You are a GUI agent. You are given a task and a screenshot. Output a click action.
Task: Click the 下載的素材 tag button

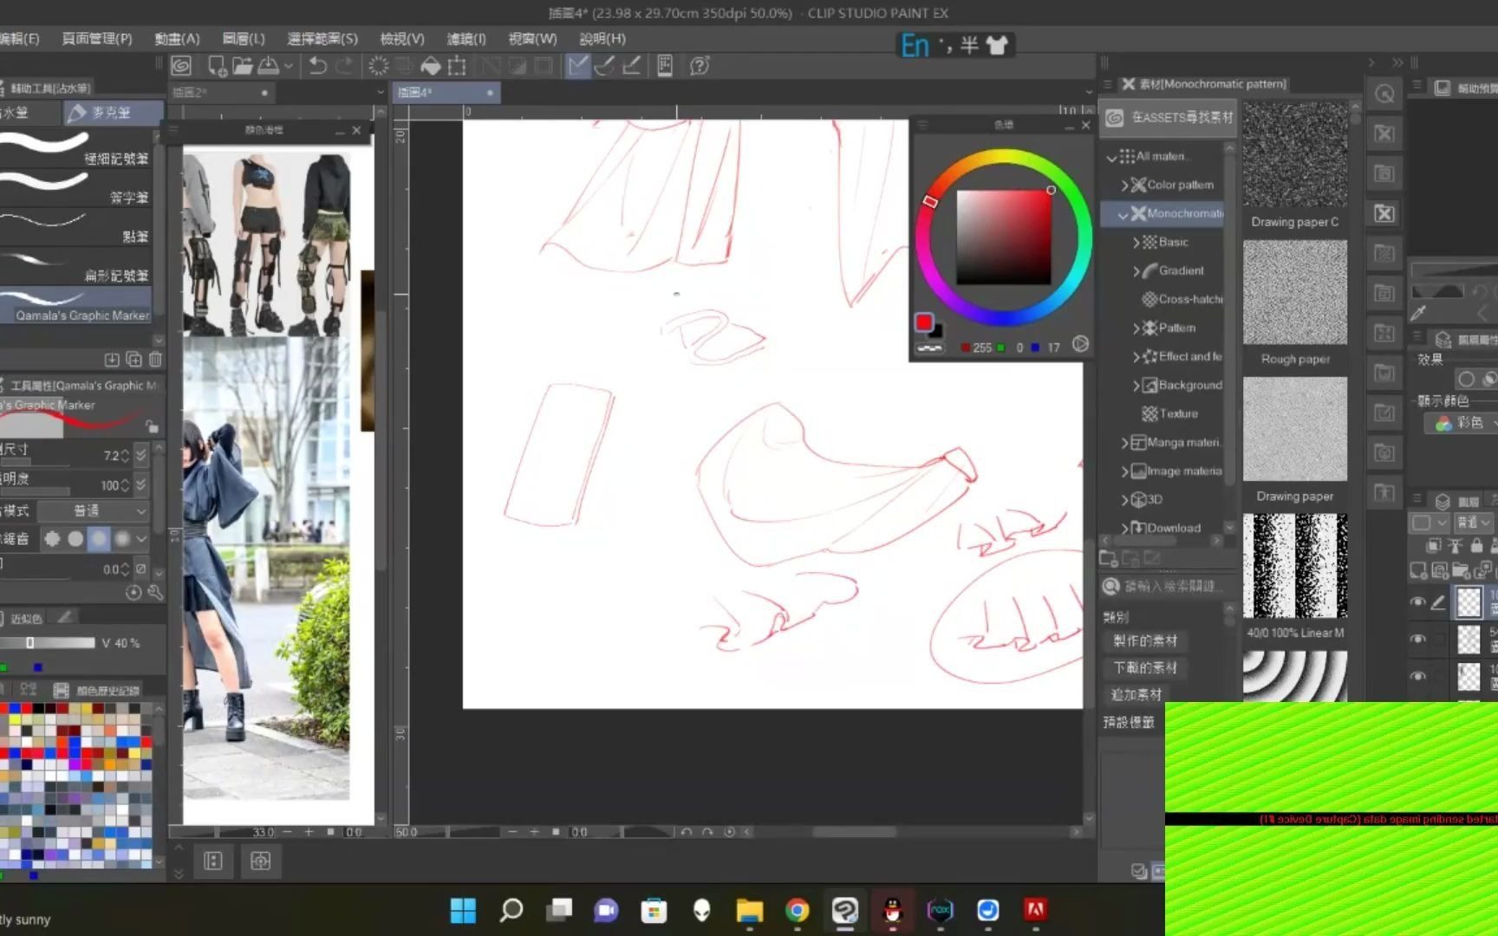(1145, 667)
